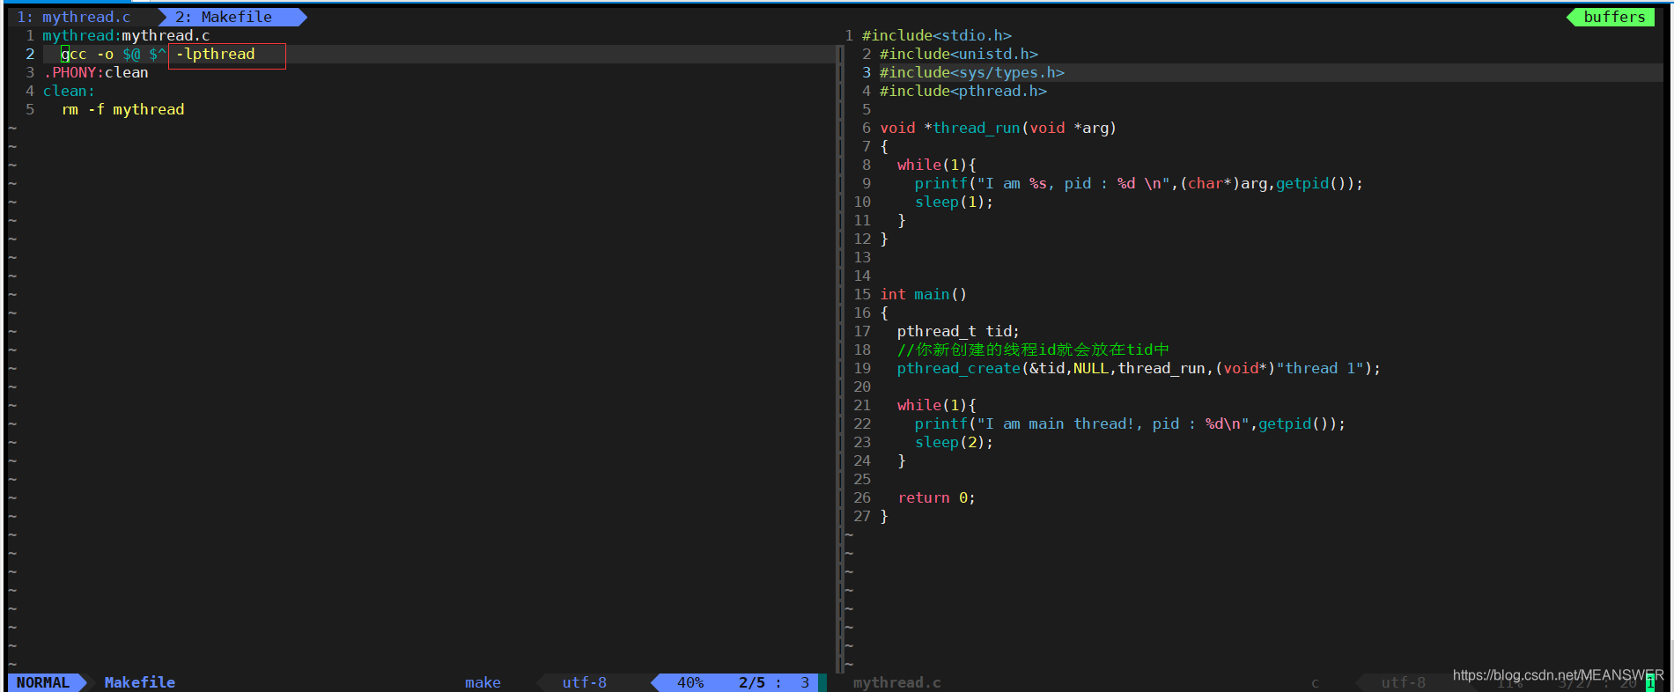The image size is (1674, 692).
Task: Click the 2/5 line counter
Action: point(752,682)
